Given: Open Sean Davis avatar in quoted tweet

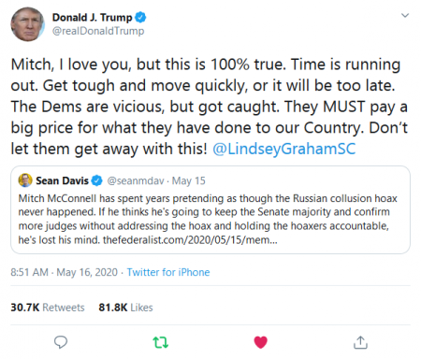Looking at the screenshot, I should (25, 180).
